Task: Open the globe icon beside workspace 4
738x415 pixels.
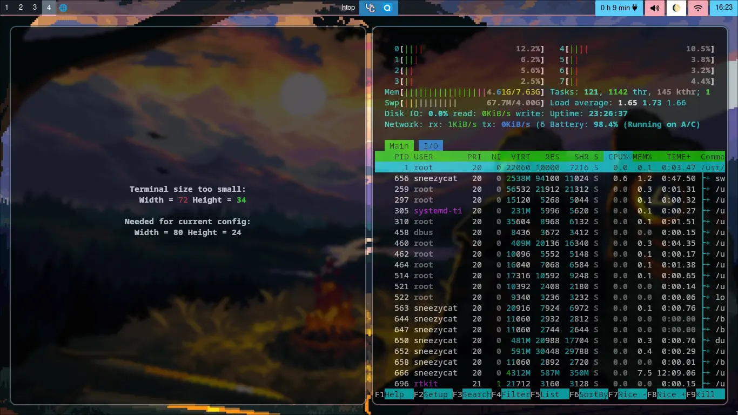Action: 63,8
